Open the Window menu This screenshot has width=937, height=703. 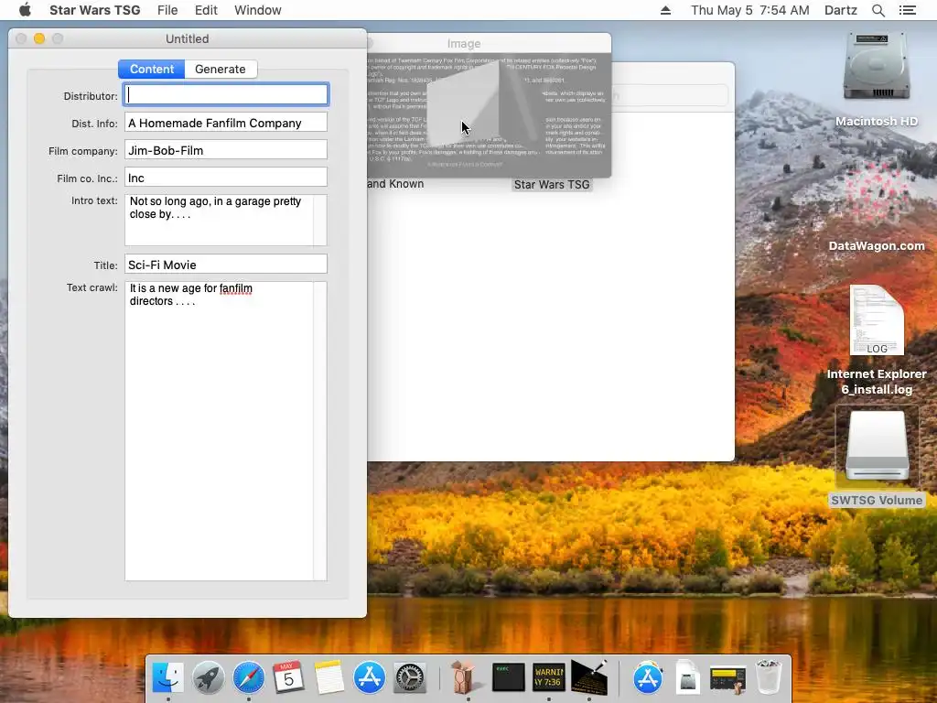[x=257, y=10]
